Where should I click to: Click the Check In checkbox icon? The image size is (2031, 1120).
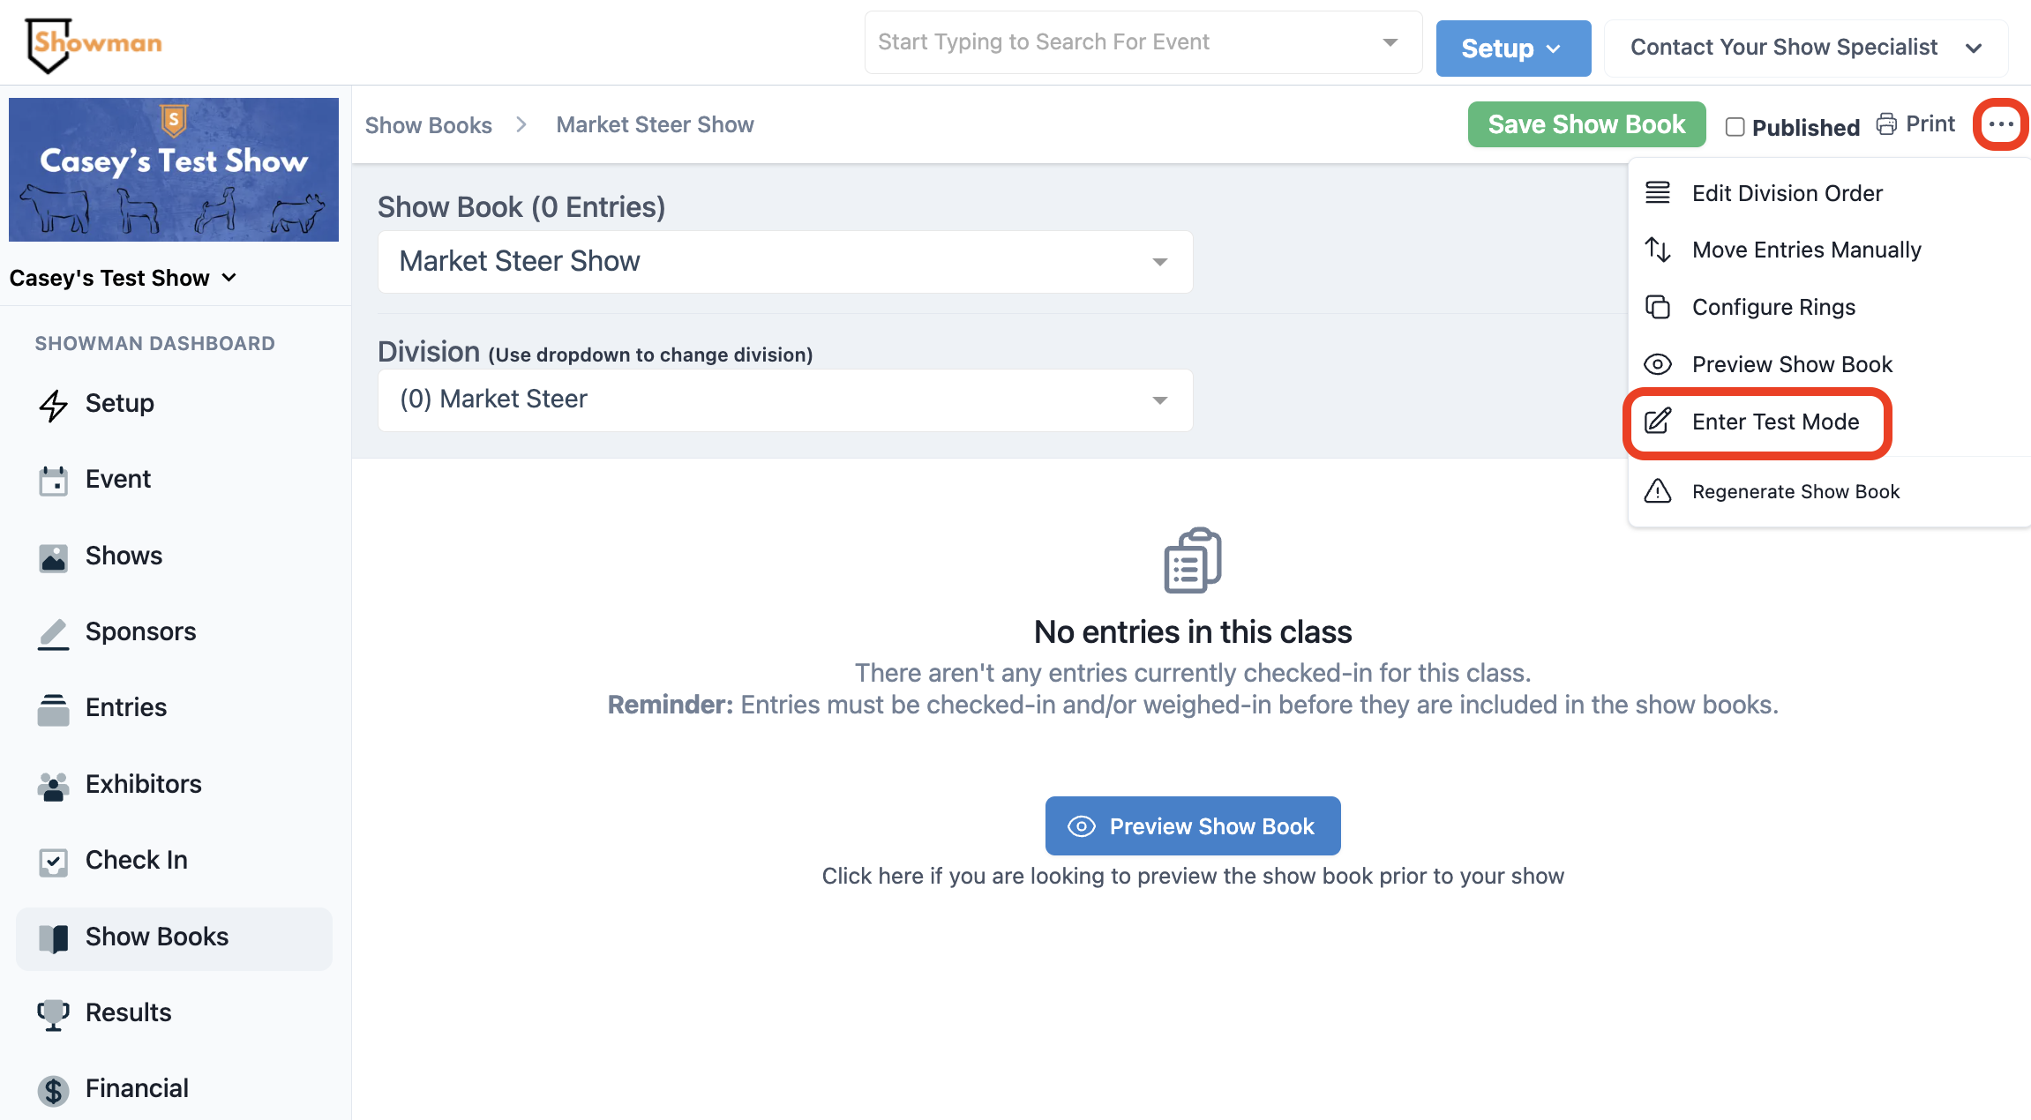pyautogui.click(x=53, y=862)
